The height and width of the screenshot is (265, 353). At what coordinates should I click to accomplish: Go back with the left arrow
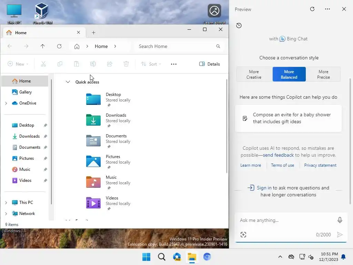(10, 46)
